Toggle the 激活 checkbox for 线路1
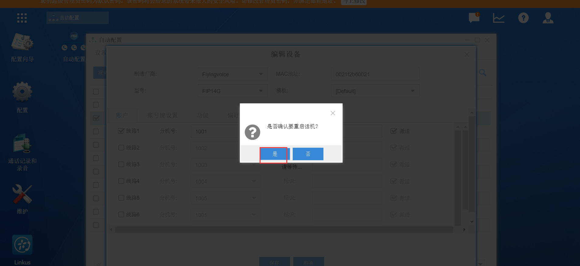580x266 pixels. (394, 131)
